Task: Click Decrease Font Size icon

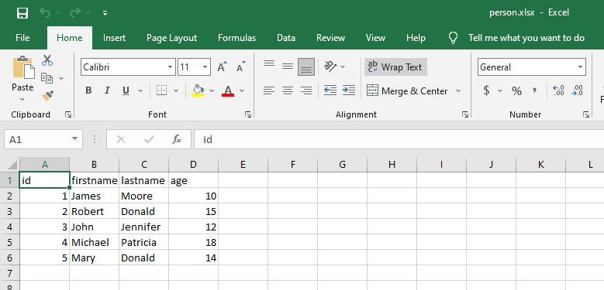Action: 241,67
